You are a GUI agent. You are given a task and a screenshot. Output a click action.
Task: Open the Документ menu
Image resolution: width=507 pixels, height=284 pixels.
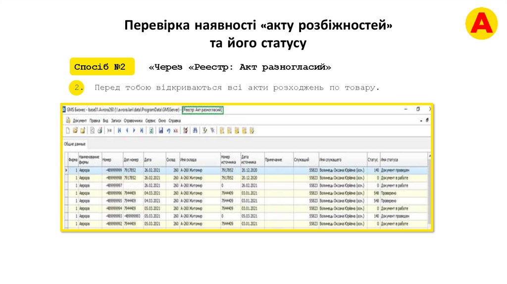[80, 121]
